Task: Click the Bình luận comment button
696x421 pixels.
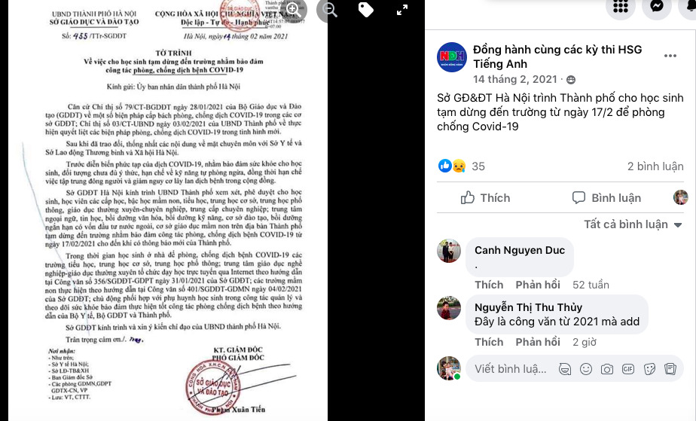Action: click(606, 198)
